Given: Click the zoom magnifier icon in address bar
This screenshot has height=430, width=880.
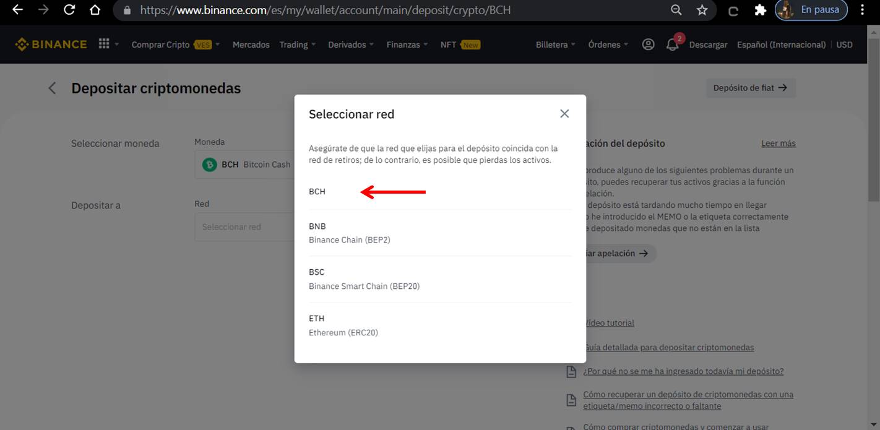Looking at the screenshot, I should (676, 10).
